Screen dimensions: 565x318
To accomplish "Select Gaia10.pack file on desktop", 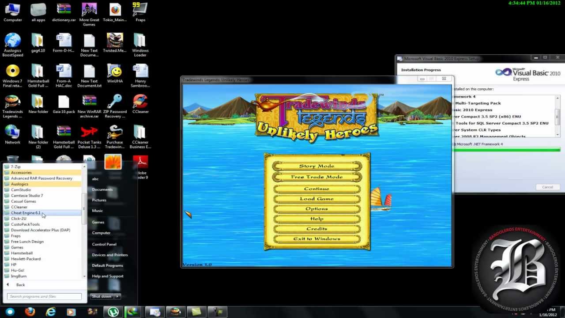I will click(64, 104).
